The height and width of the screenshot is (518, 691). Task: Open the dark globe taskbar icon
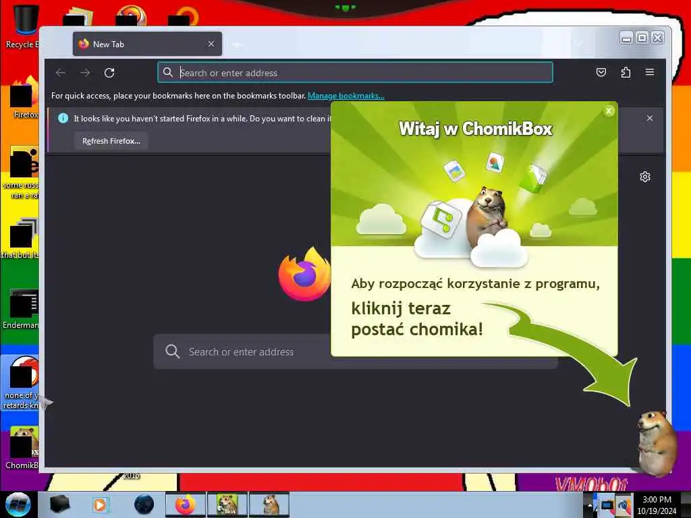pyautogui.click(x=144, y=505)
